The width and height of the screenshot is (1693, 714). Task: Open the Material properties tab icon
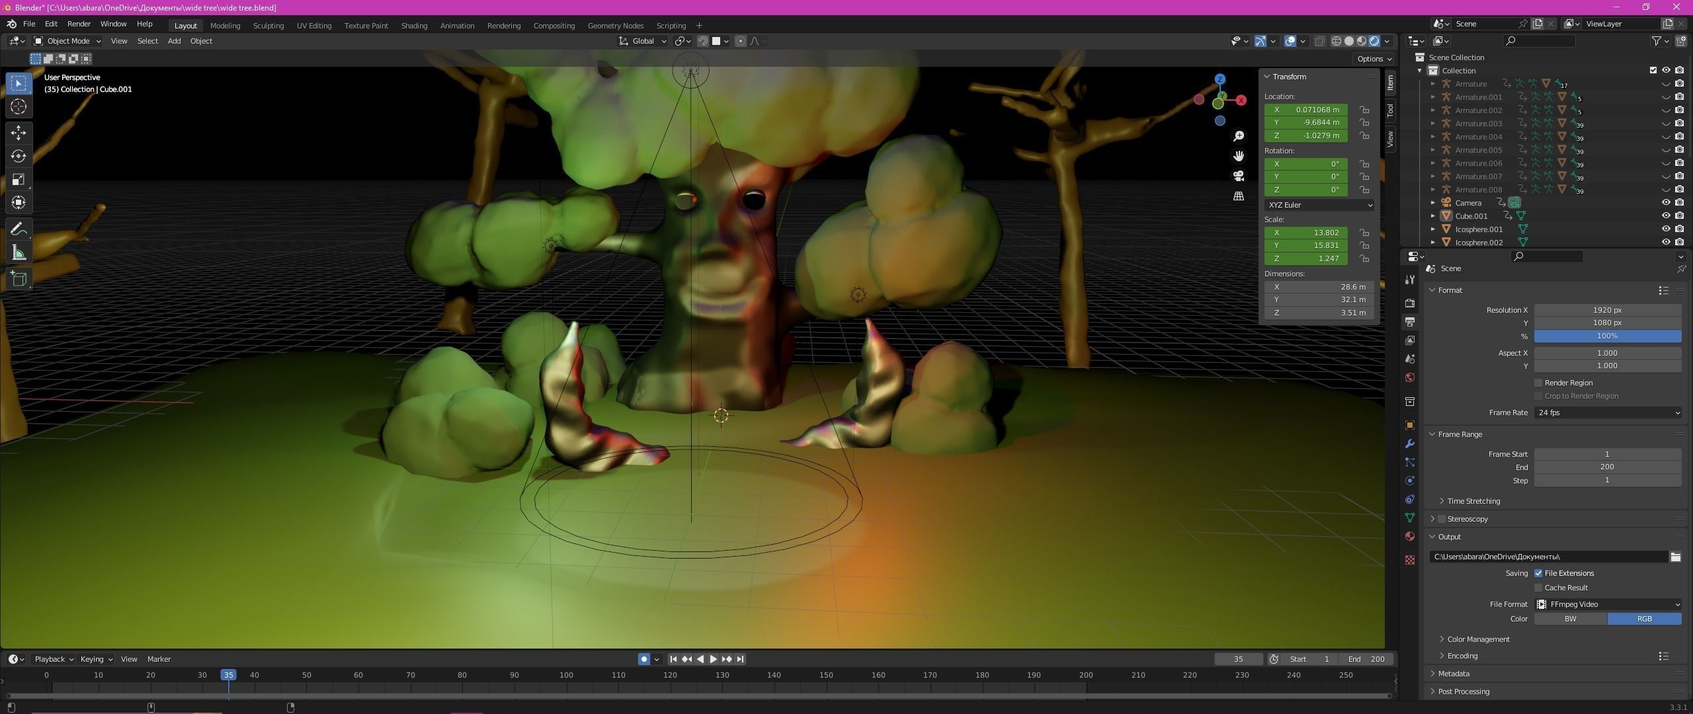click(1410, 536)
